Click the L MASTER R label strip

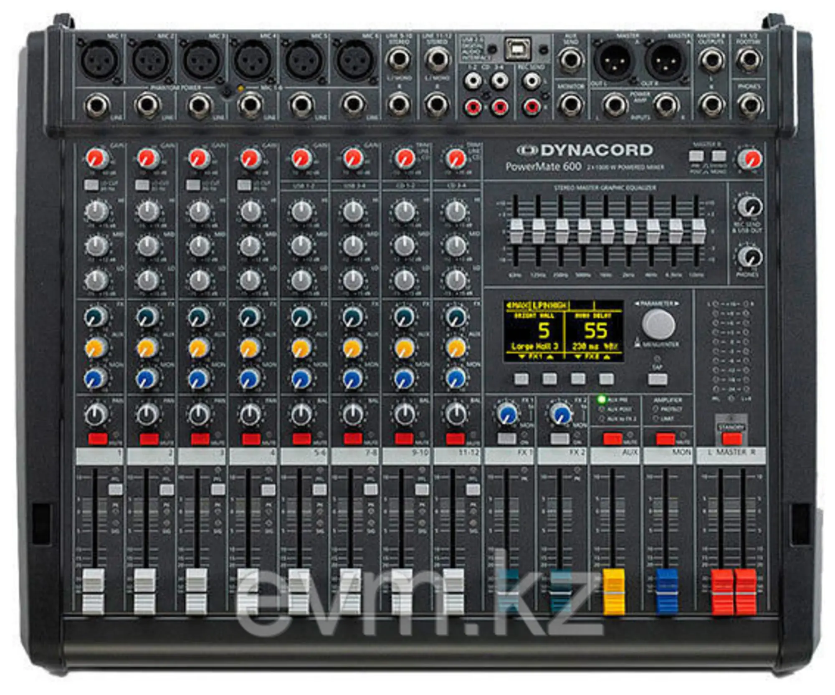[x=731, y=456]
